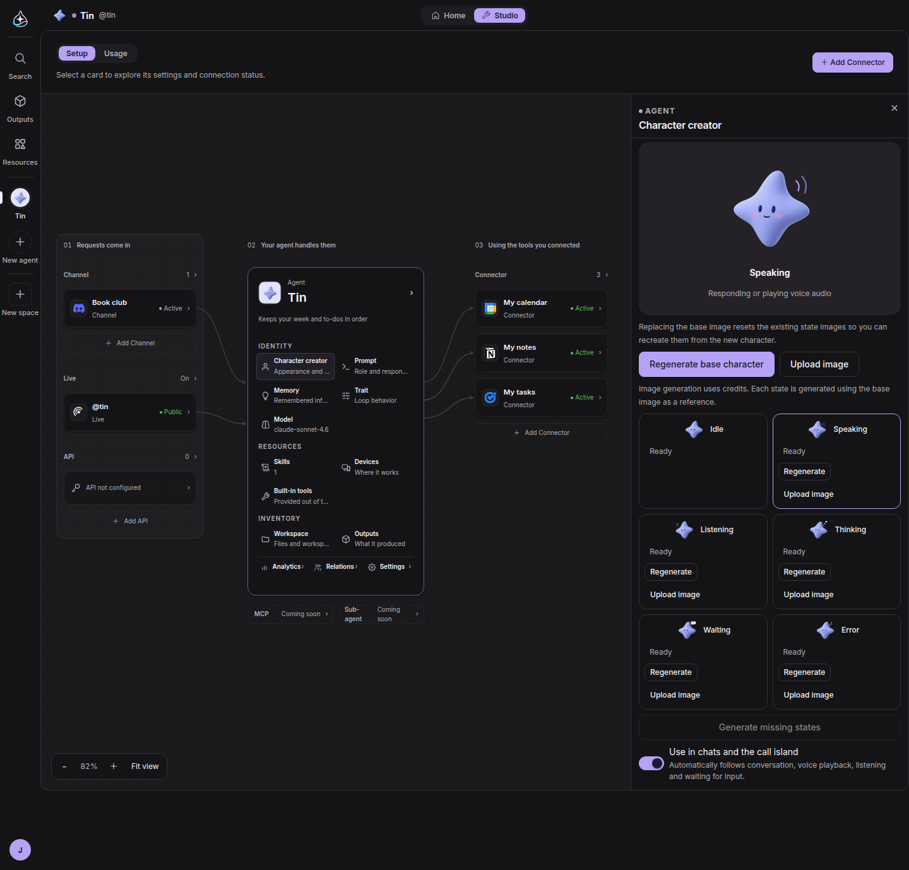Screen dimensions: 909x870
Task: Expand the Channel section chevron
Action: coord(196,275)
